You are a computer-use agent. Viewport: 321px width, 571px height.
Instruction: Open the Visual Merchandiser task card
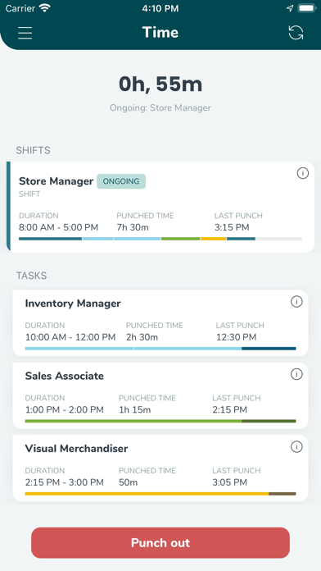160,468
